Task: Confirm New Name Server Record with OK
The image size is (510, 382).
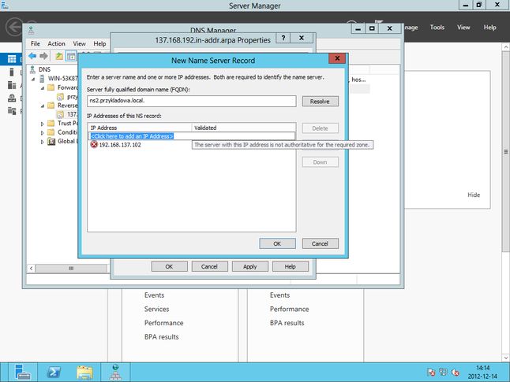Action: [277, 243]
